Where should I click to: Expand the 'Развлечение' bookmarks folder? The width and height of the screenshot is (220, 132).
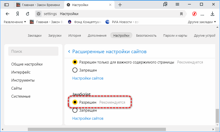[15, 22]
